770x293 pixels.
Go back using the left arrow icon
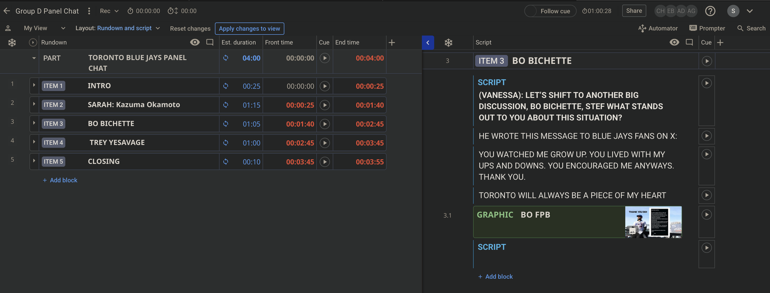point(7,11)
